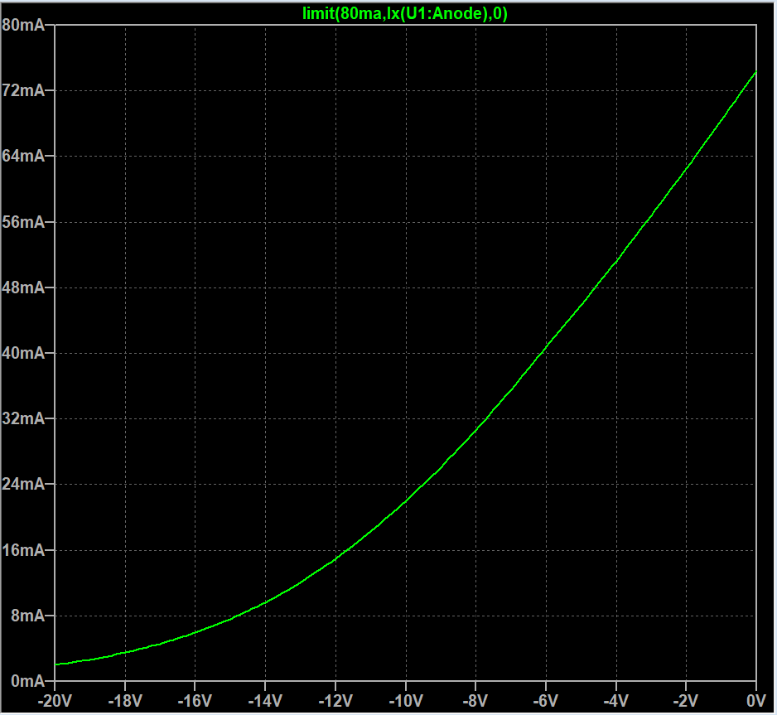Image resolution: width=777 pixels, height=715 pixels.
Task: Click the -10V horizontal axis label
Action: (x=406, y=701)
